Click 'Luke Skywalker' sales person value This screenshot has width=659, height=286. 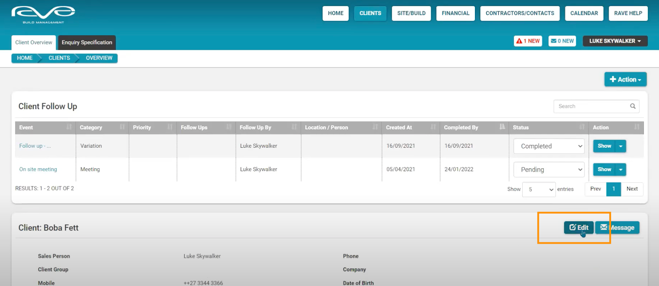point(202,256)
